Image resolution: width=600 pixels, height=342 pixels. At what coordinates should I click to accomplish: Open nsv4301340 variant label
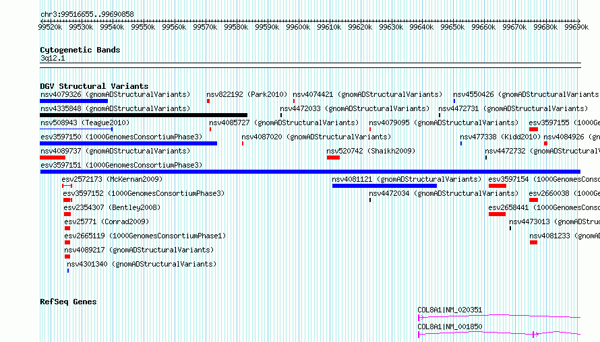point(142,264)
